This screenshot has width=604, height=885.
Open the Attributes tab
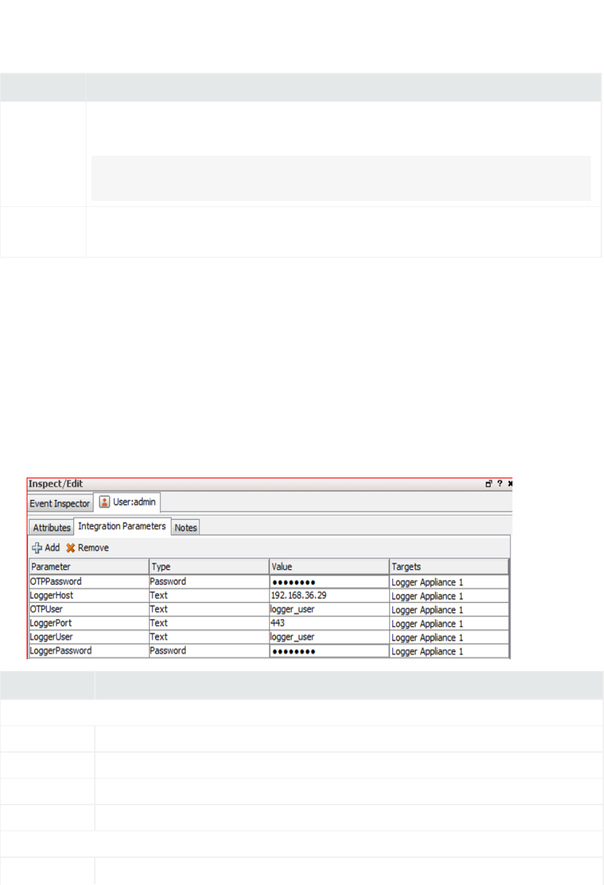[x=52, y=527]
